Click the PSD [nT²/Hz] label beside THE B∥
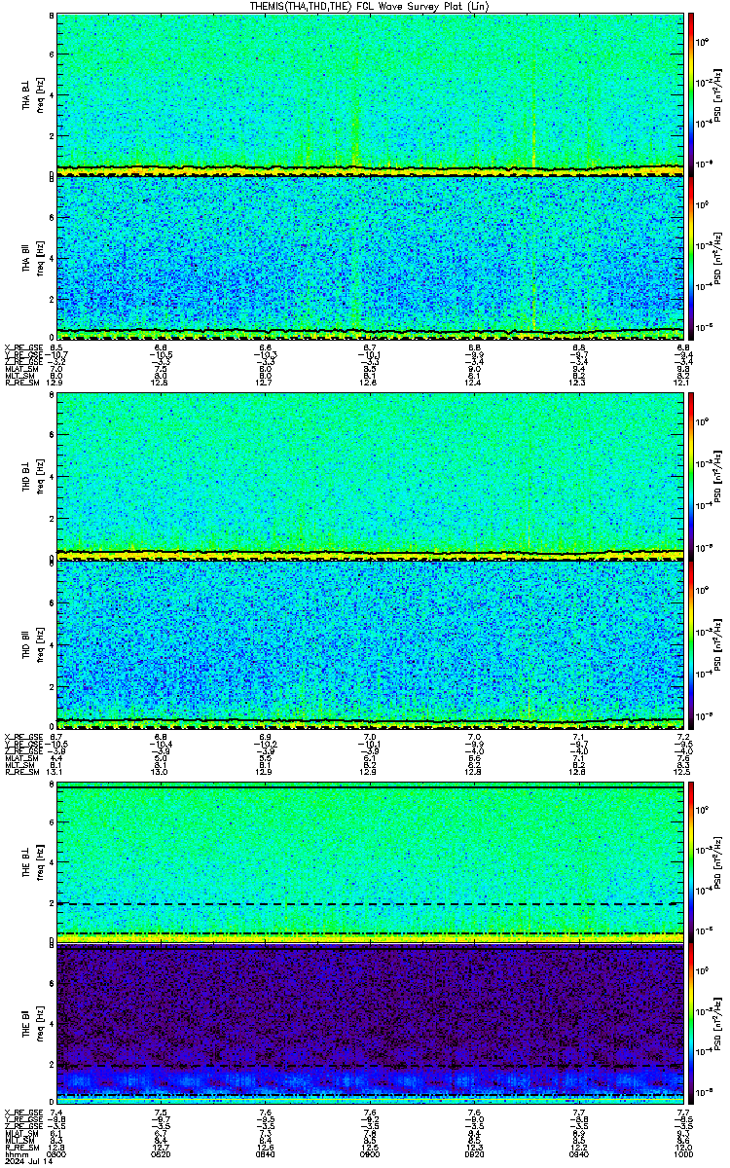The image size is (730, 1168). pyautogui.click(x=717, y=1025)
